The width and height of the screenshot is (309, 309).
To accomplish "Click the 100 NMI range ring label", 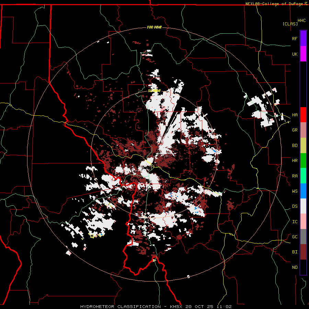I will [154, 27].
